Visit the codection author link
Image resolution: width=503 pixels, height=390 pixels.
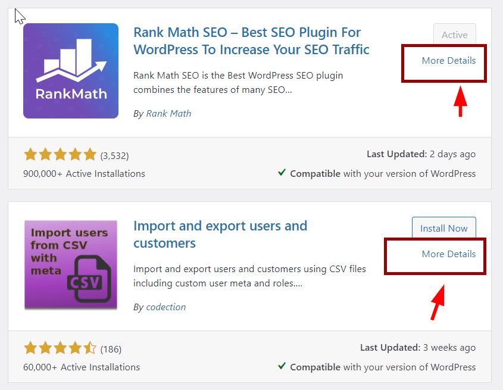tap(165, 307)
